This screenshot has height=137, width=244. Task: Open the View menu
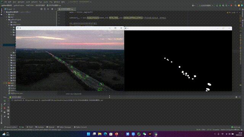(14, 2)
